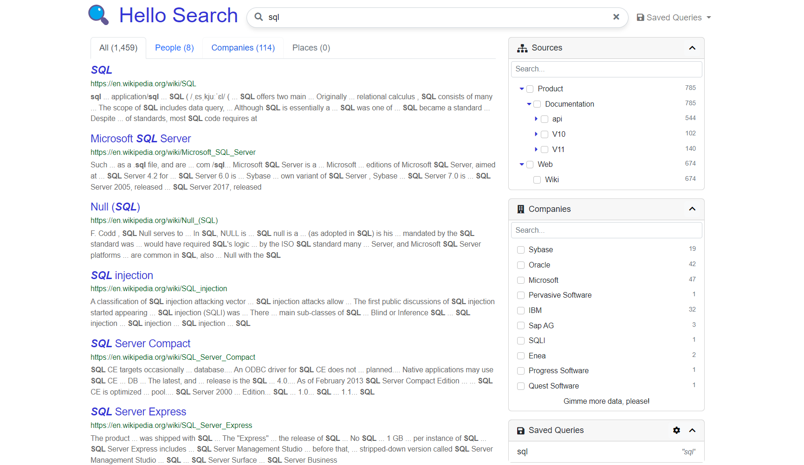Check the Oracle company checkbox
This screenshot has height=465, width=804.
521,265
